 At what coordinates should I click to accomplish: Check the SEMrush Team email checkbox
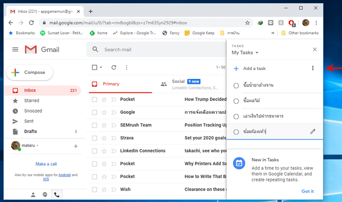[x=95, y=125]
